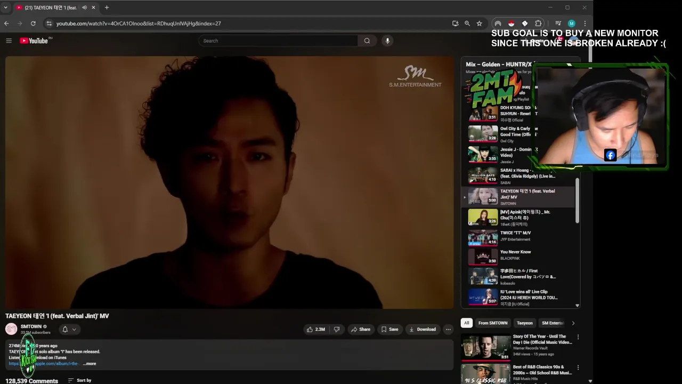Open the SMTOWN channel avatar
The height and width of the screenshot is (384, 682).
11,329
